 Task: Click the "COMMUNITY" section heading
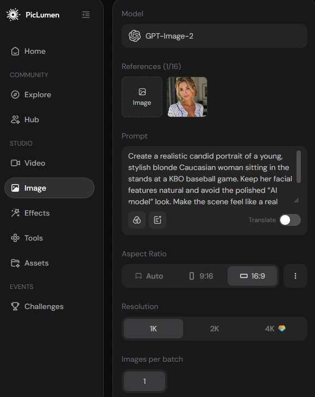coord(29,75)
